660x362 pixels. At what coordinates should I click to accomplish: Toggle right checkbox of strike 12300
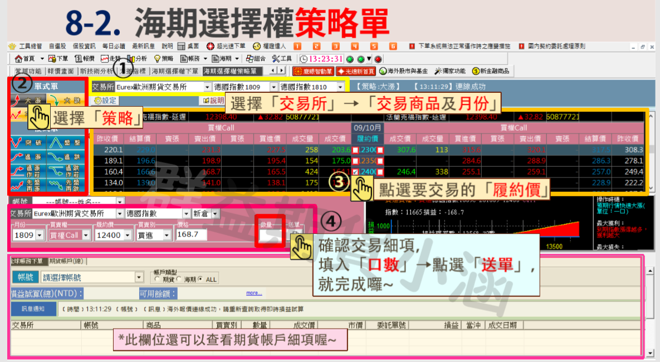pos(380,150)
